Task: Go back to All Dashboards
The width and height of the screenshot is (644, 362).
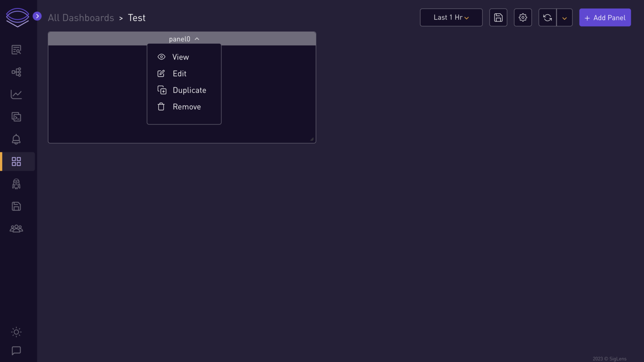Action: [81, 17]
